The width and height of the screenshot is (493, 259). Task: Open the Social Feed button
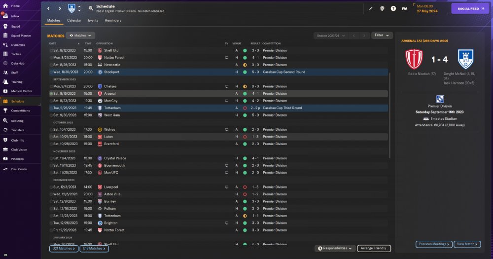470,8
